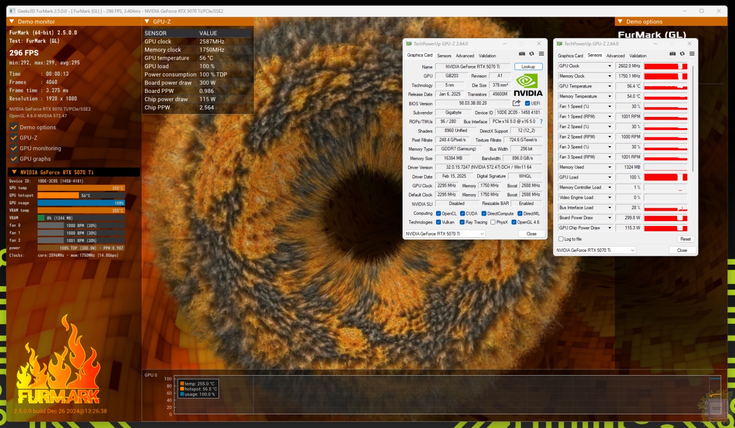The width and height of the screenshot is (735, 428).
Task: Click the Reset button in Sensors window
Action: point(686,239)
